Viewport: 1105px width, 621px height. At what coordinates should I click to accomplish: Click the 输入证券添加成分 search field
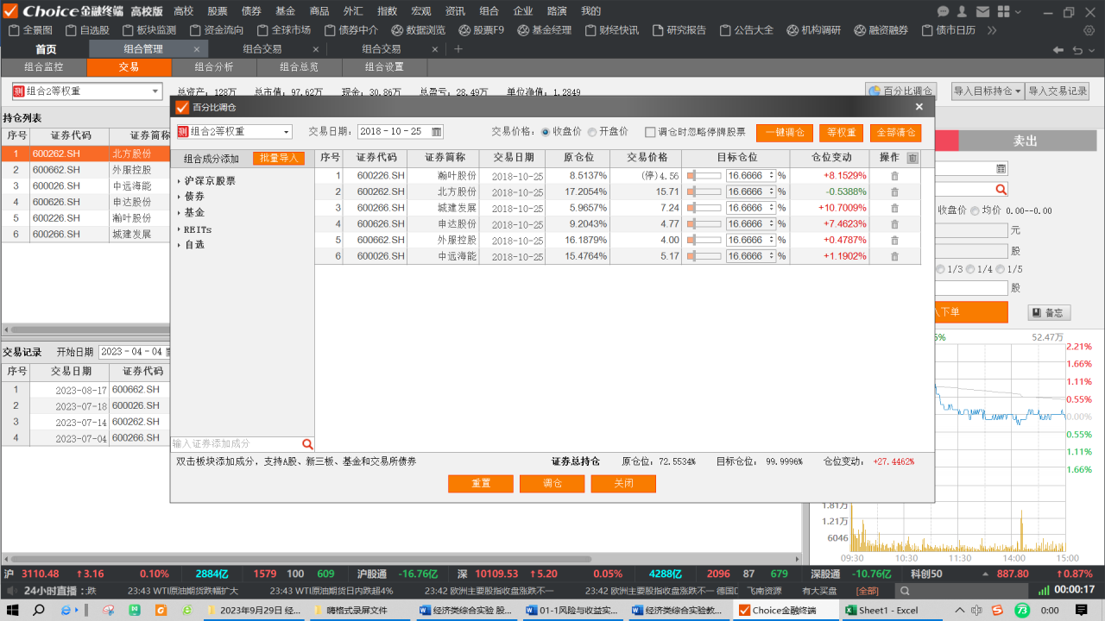236,444
